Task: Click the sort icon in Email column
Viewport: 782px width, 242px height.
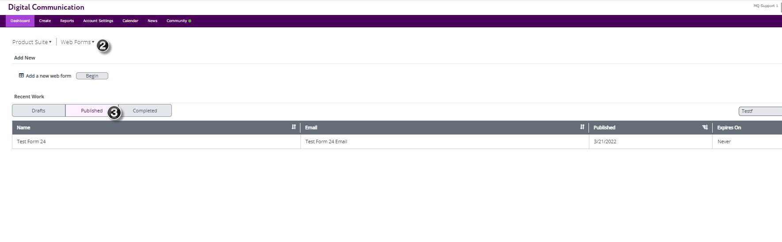Action: click(582, 127)
